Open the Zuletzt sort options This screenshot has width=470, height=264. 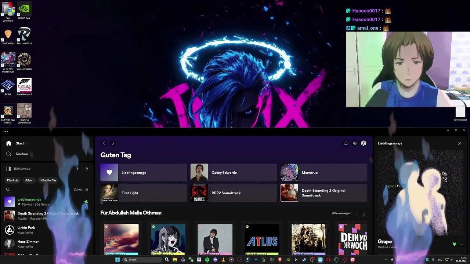click(81, 190)
